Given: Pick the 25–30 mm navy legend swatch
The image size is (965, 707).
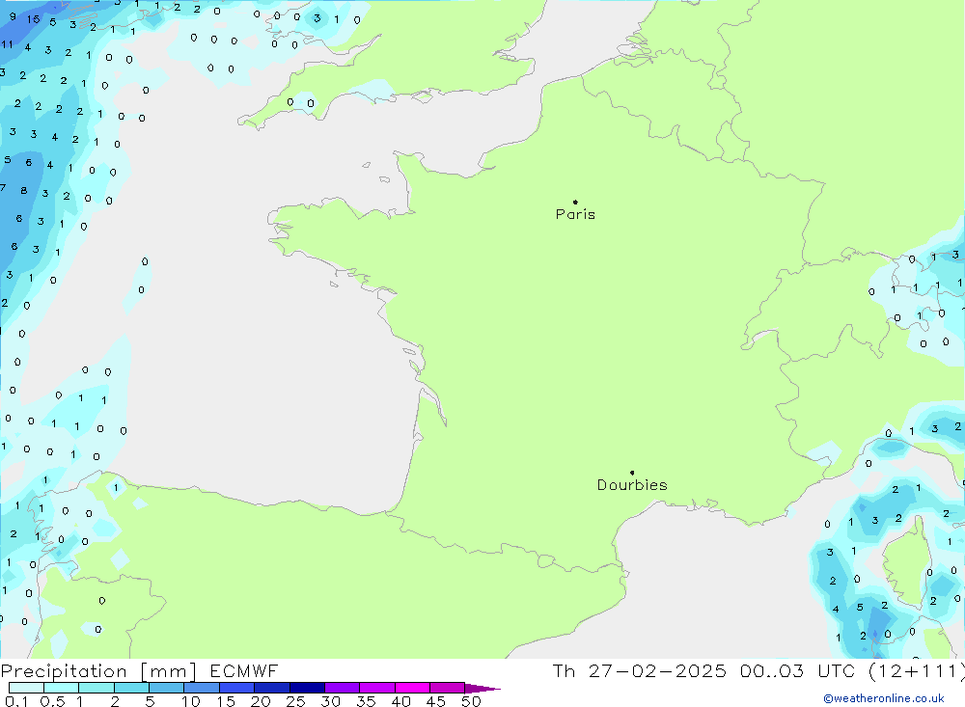Looking at the screenshot, I should [x=307, y=688].
